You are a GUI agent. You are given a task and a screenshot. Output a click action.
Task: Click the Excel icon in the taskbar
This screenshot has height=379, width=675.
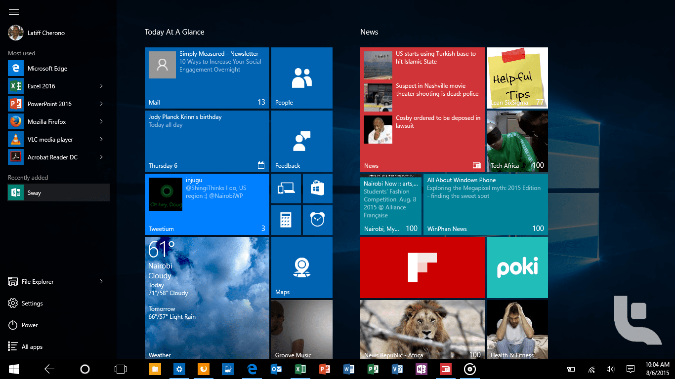(300, 369)
